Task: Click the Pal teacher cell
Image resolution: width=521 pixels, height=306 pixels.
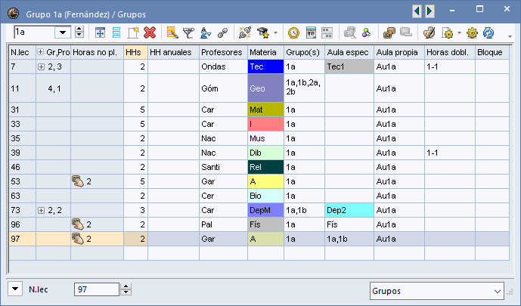Action: click(x=223, y=224)
